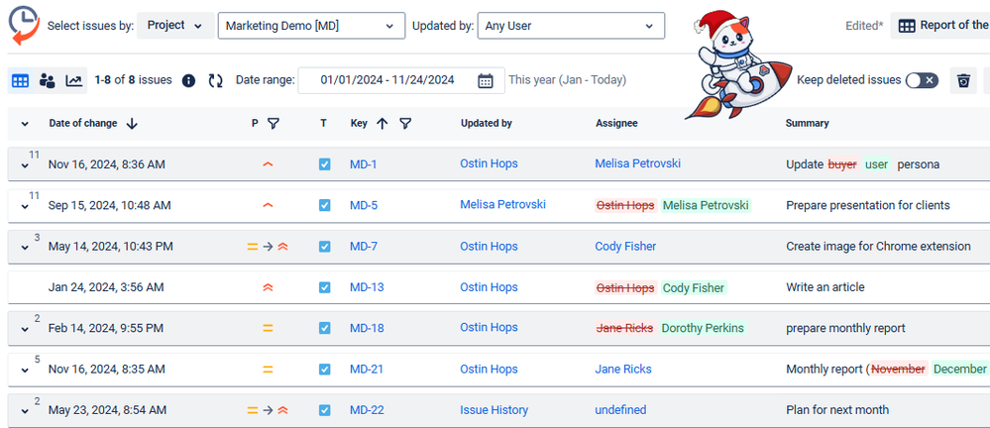Open the Updated by Any User dropdown

pyautogui.click(x=571, y=26)
